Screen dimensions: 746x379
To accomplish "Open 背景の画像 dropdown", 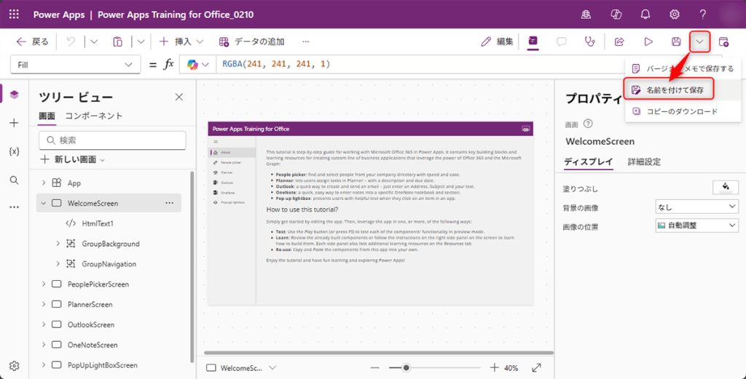I will click(x=697, y=207).
